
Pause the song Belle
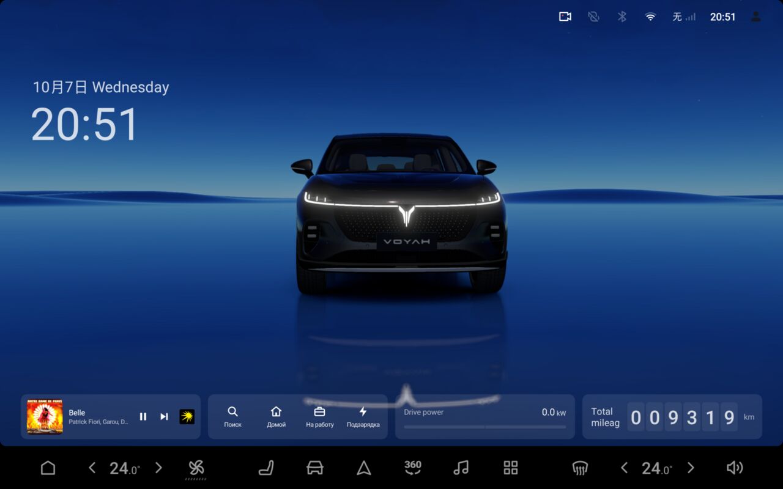tap(143, 416)
